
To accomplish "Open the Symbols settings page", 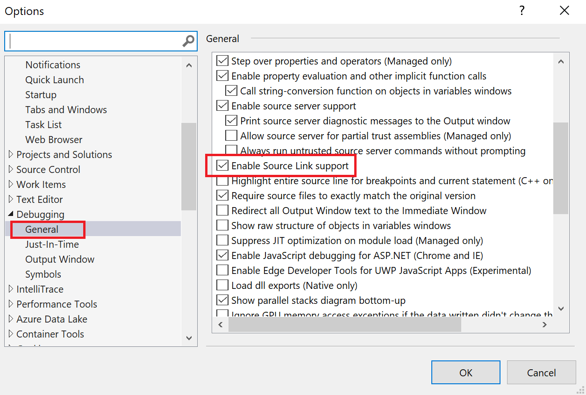I will tap(43, 274).
